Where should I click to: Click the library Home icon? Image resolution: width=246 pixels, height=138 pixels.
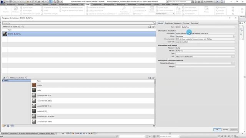(4, 78)
